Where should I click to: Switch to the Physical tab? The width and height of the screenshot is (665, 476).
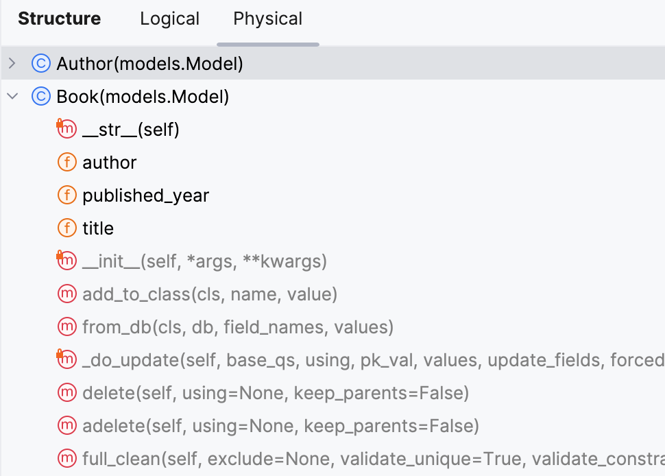point(267,19)
